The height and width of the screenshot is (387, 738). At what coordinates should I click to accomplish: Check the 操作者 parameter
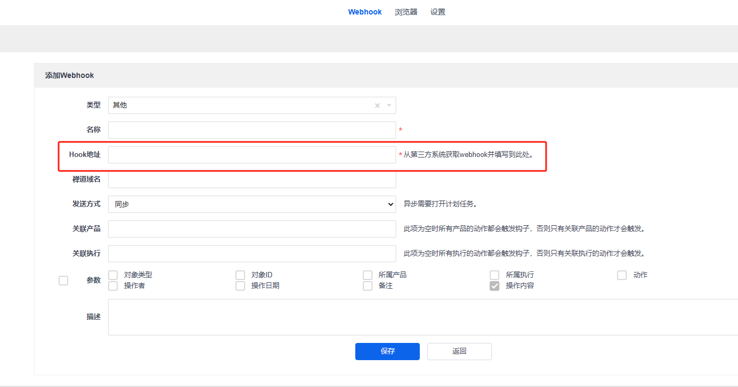(x=112, y=285)
